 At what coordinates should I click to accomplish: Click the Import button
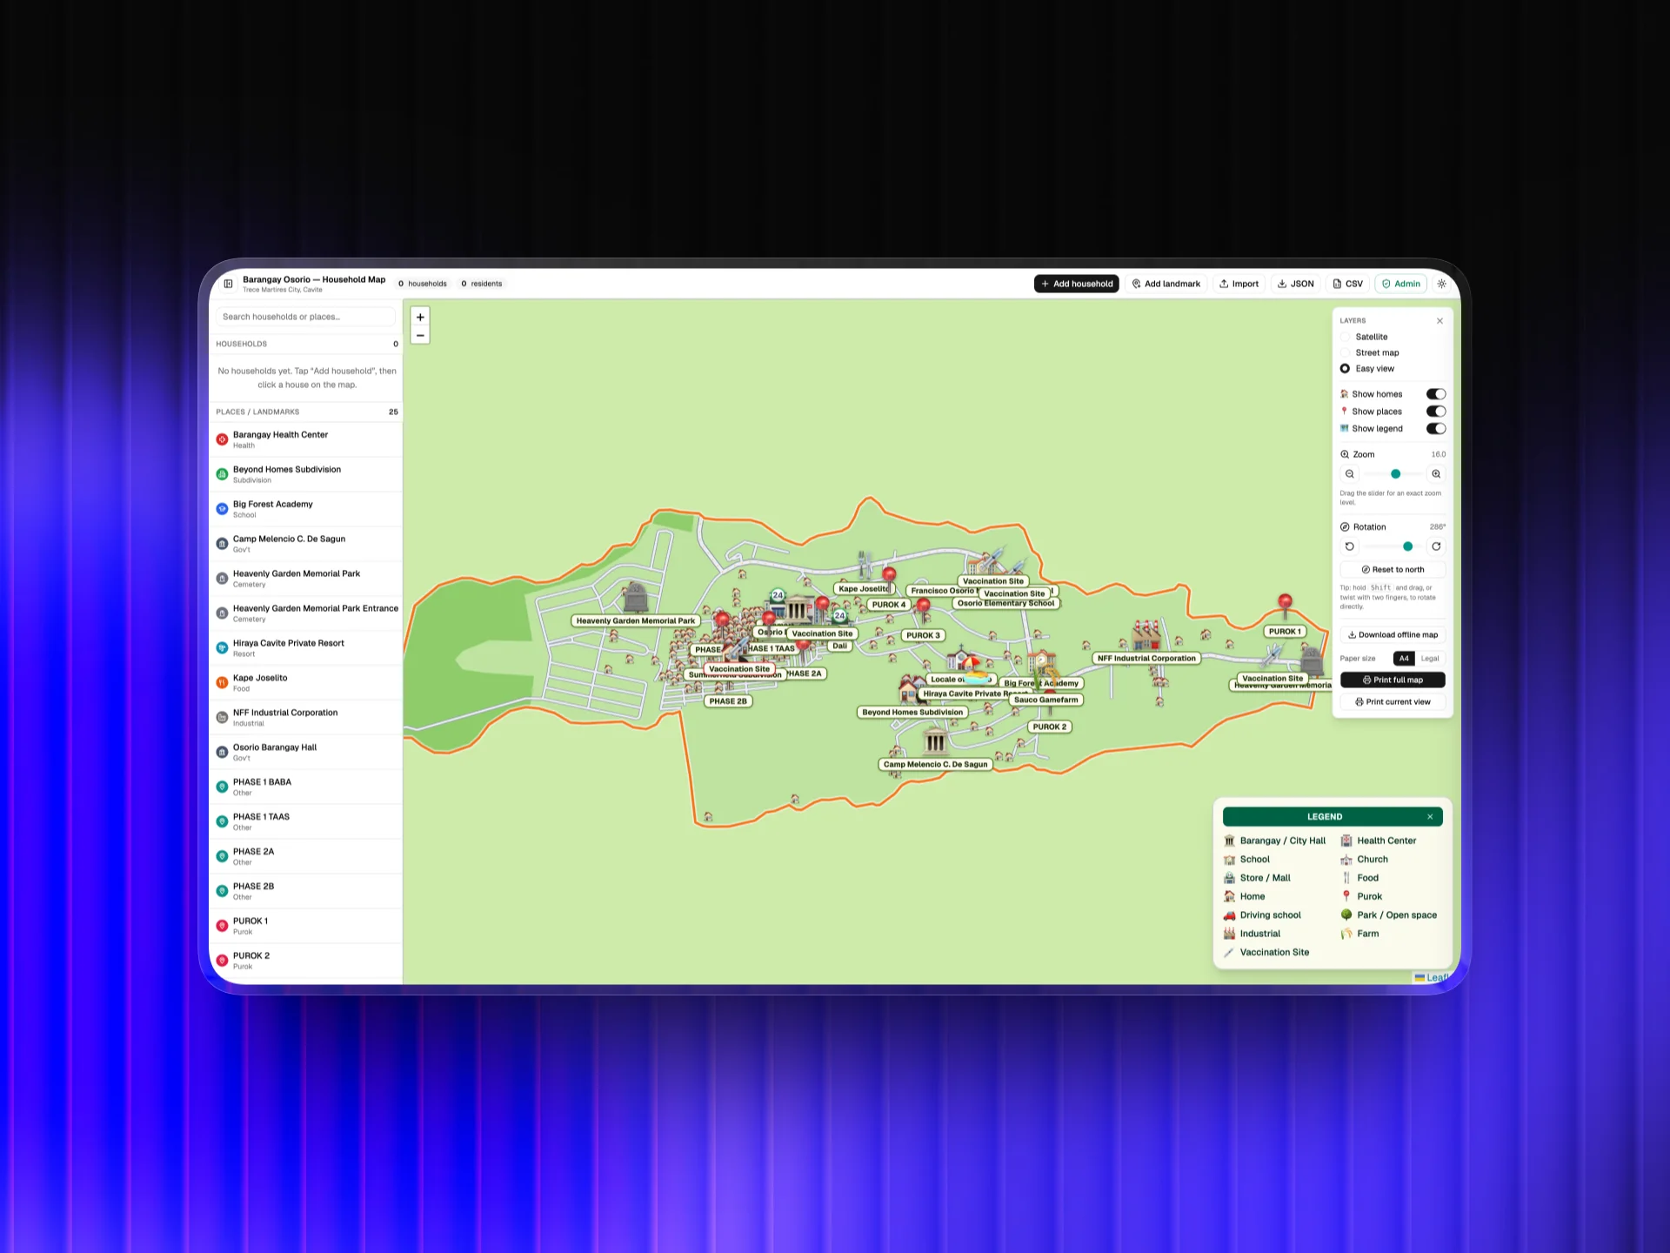(1239, 284)
